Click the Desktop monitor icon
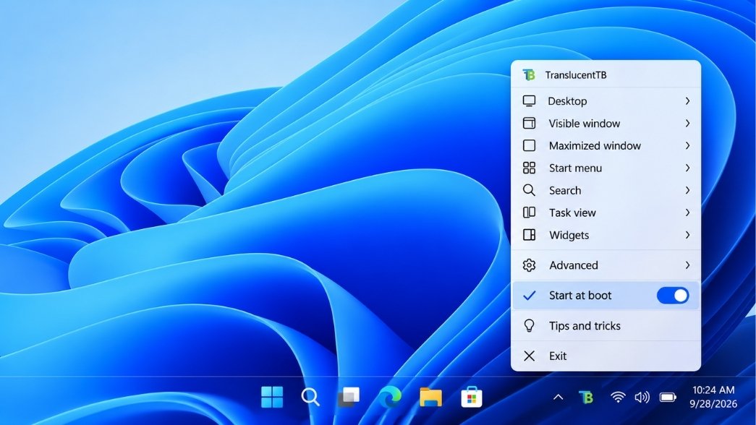 pyautogui.click(x=529, y=100)
